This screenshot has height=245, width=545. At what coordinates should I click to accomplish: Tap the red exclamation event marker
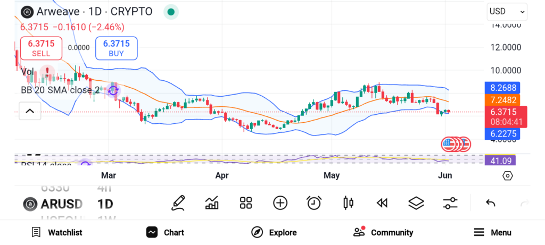pyautogui.click(x=47, y=72)
